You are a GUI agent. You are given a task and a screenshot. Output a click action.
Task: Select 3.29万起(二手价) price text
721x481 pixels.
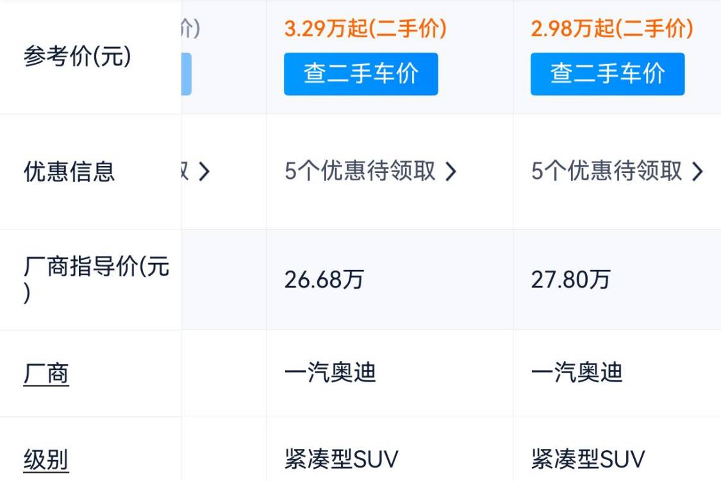pyautogui.click(x=365, y=28)
